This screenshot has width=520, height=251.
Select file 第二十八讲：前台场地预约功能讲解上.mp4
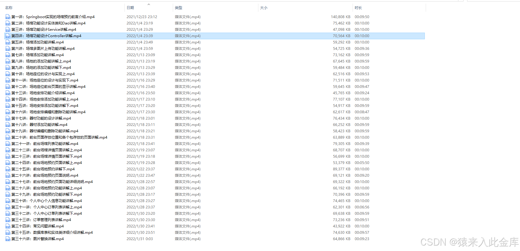pos(47,188)
